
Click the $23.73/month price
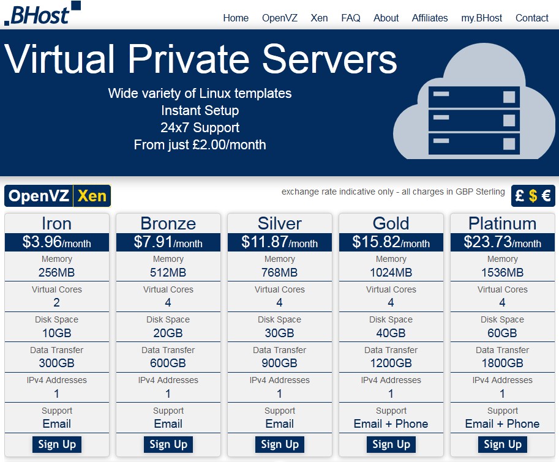tap(503, 242)
